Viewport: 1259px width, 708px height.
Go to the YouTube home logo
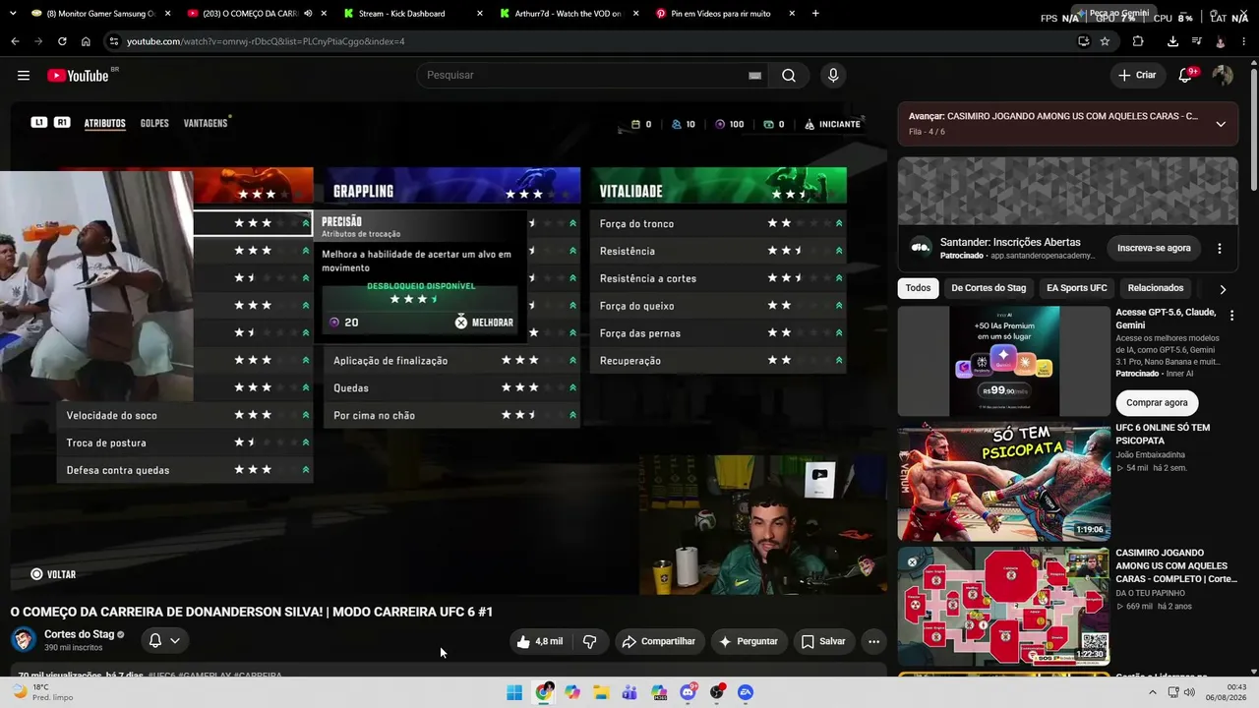point(78,76)
